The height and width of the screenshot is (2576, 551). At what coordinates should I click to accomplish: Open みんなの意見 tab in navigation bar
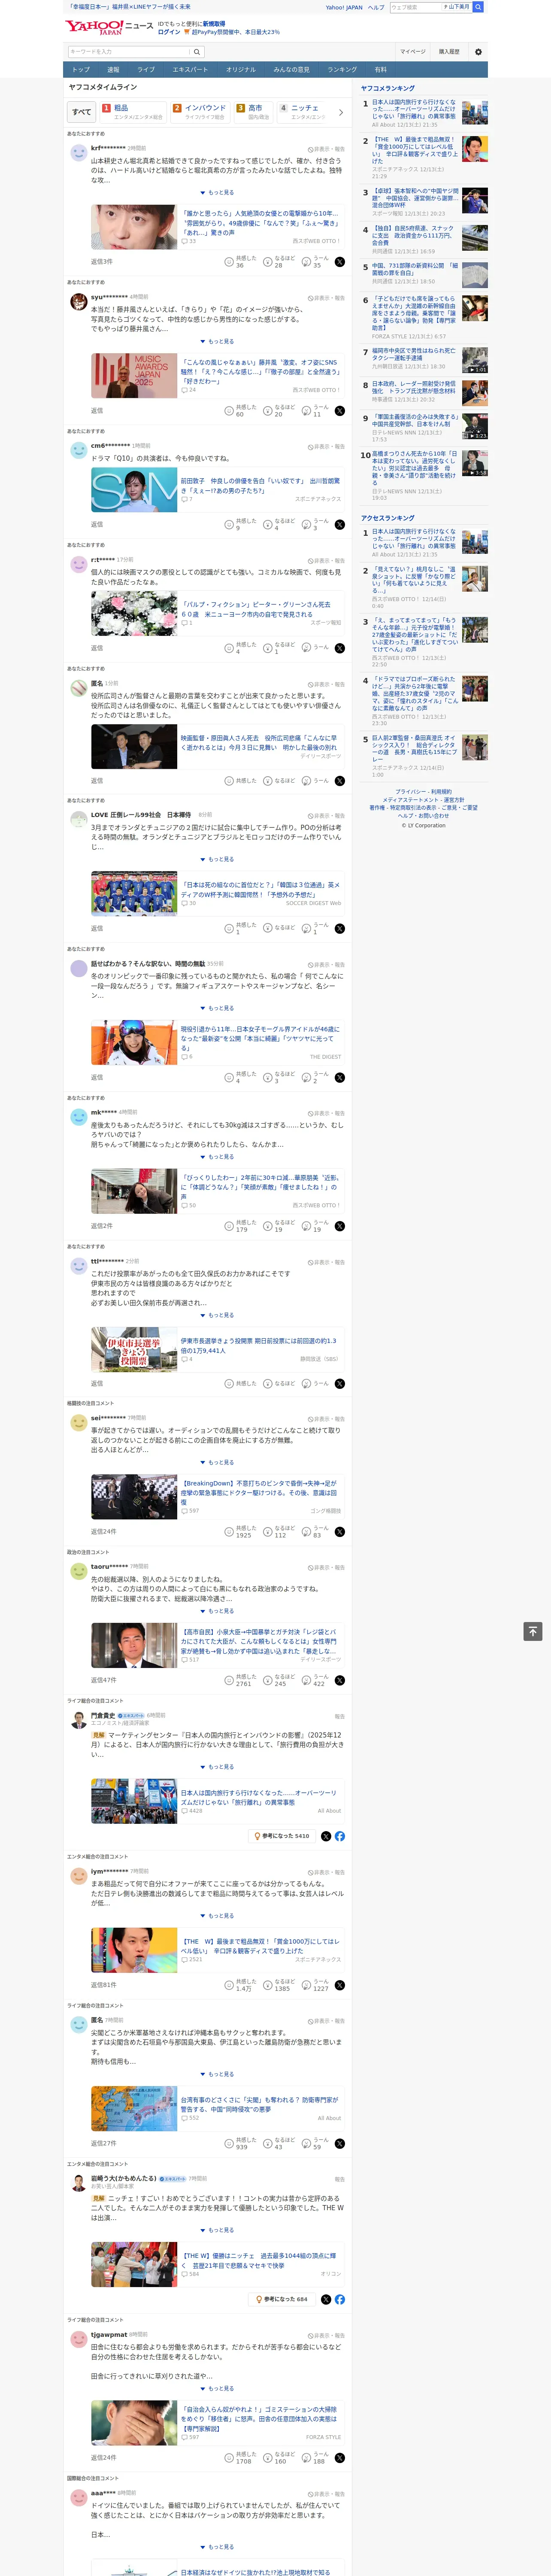pyautogui.click(x=291, y=69)
